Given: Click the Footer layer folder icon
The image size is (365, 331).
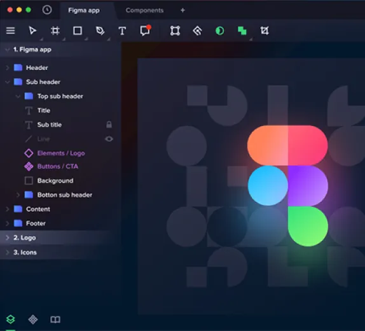Looking at the screenshot, I should [18, 223].
